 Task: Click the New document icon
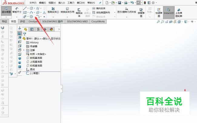[x=107, y=3]
